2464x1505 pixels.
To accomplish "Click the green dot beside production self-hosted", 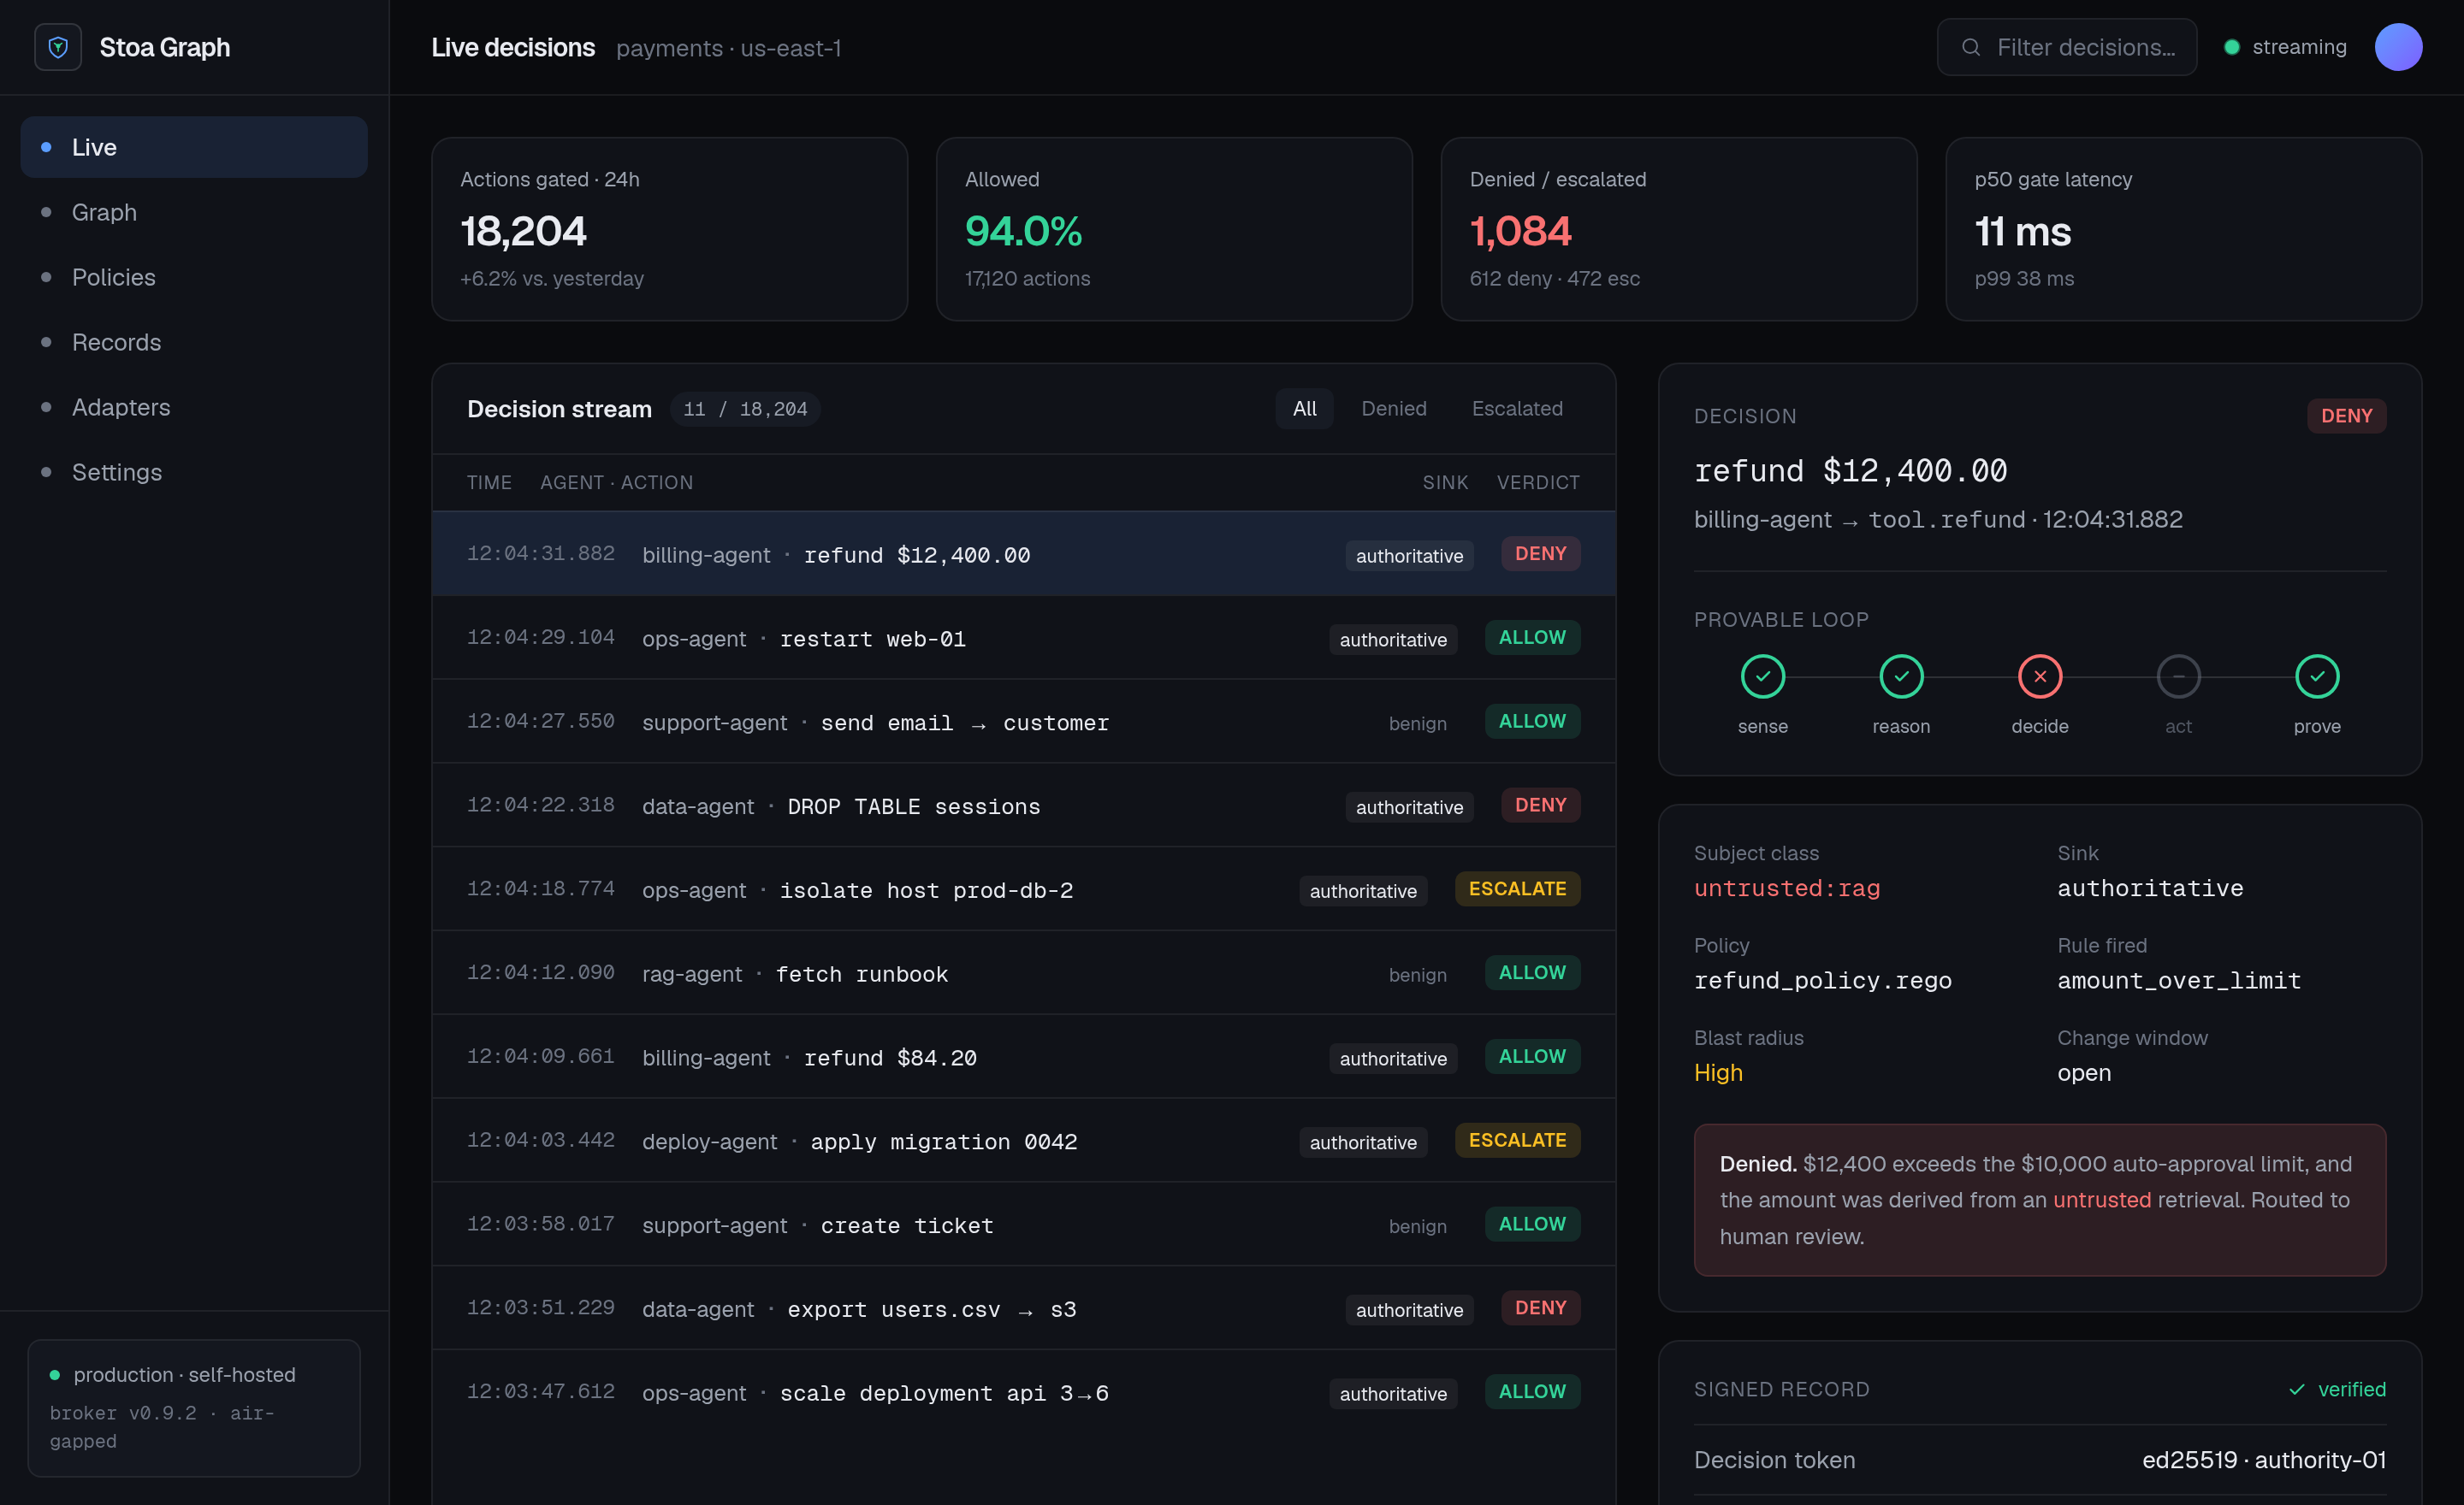I will [x=55, y=1374].
